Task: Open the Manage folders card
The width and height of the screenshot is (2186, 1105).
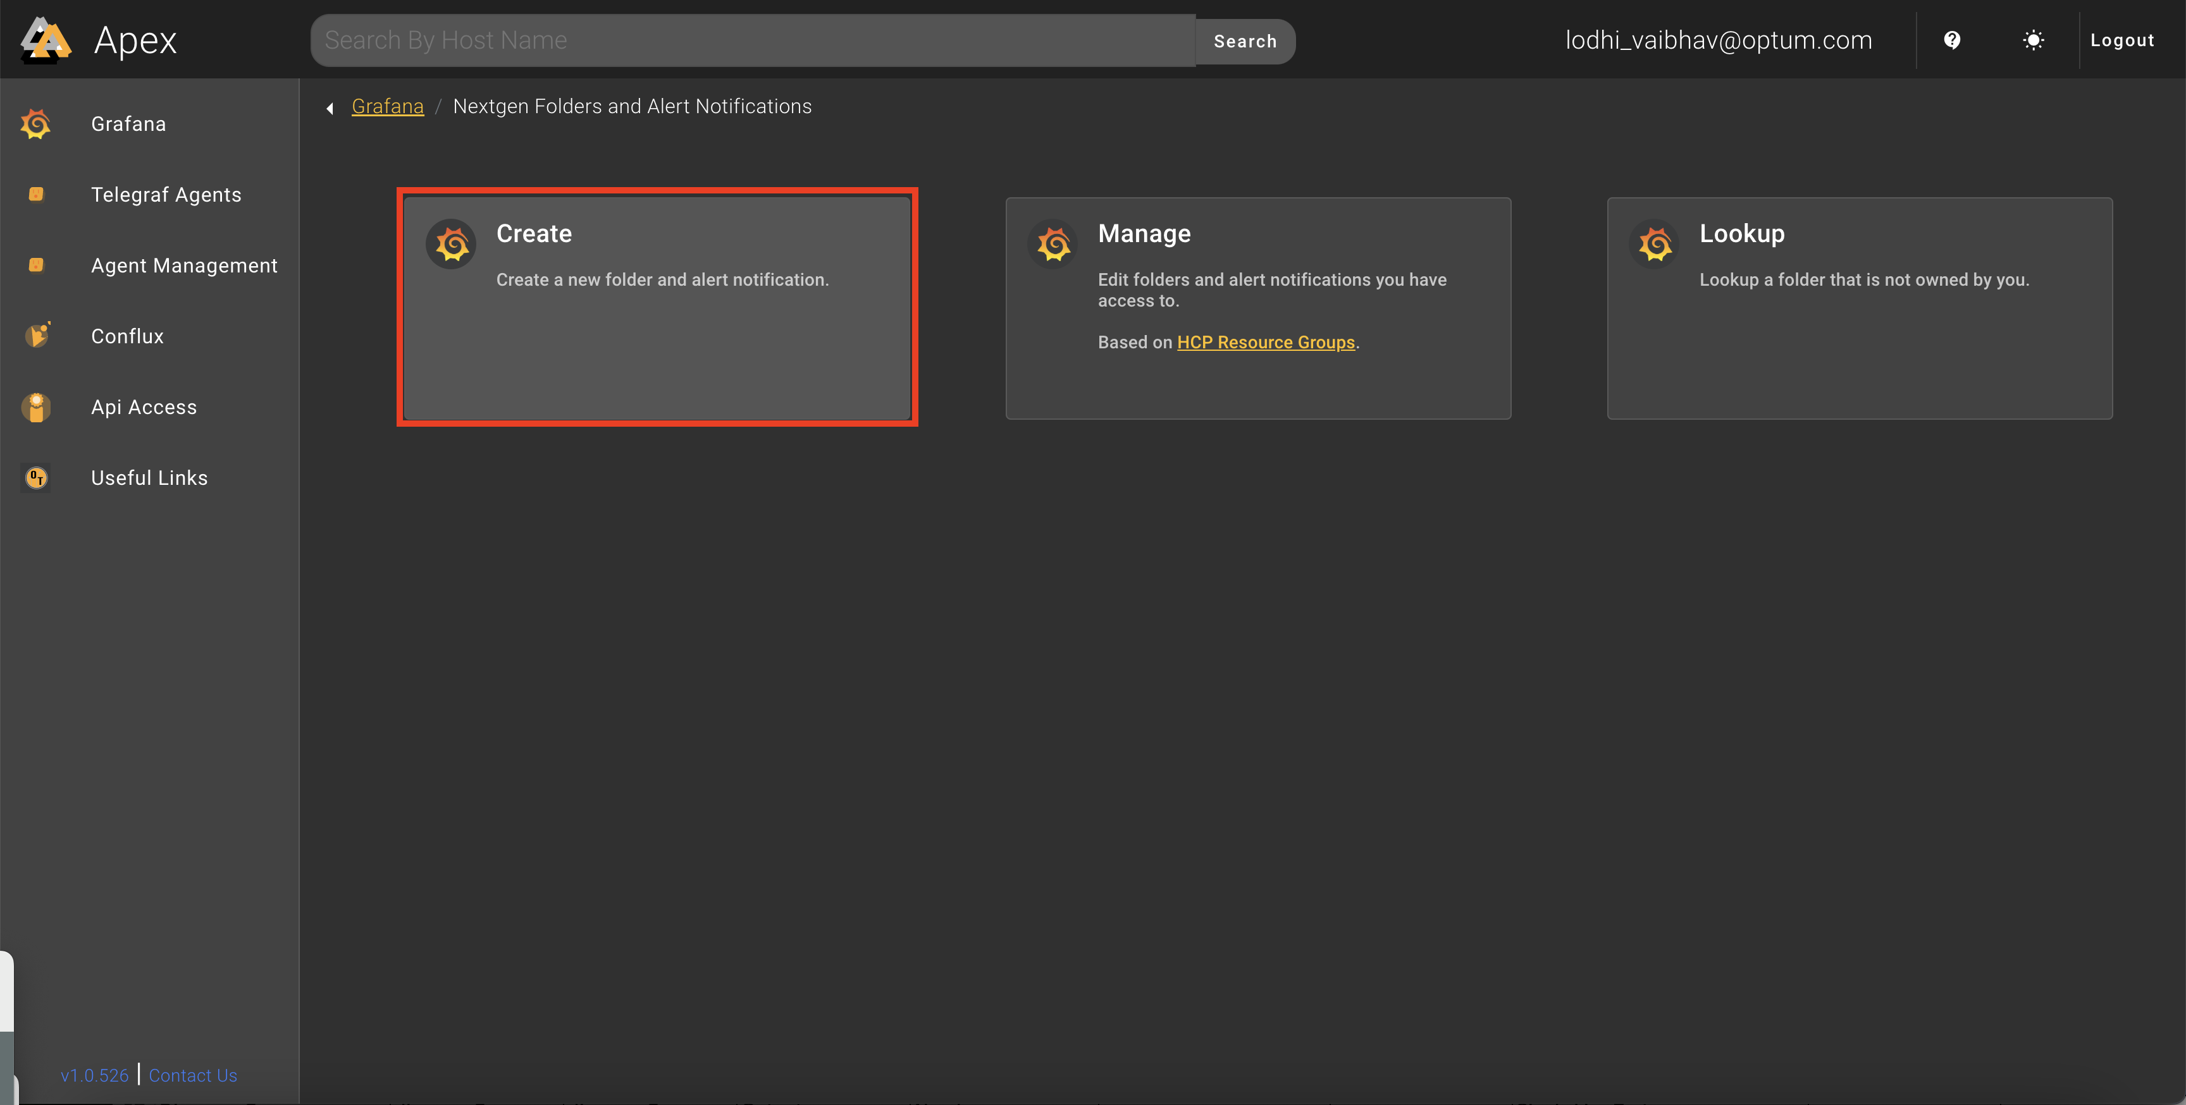Action: (1257, 308)
